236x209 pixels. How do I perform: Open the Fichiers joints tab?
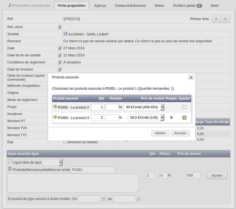188,6
